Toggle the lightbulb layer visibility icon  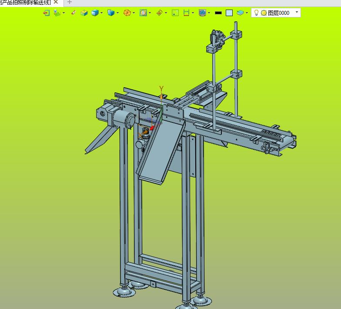(256, 13)
